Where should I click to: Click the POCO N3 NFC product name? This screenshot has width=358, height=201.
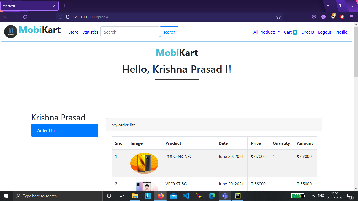(179, 156)
